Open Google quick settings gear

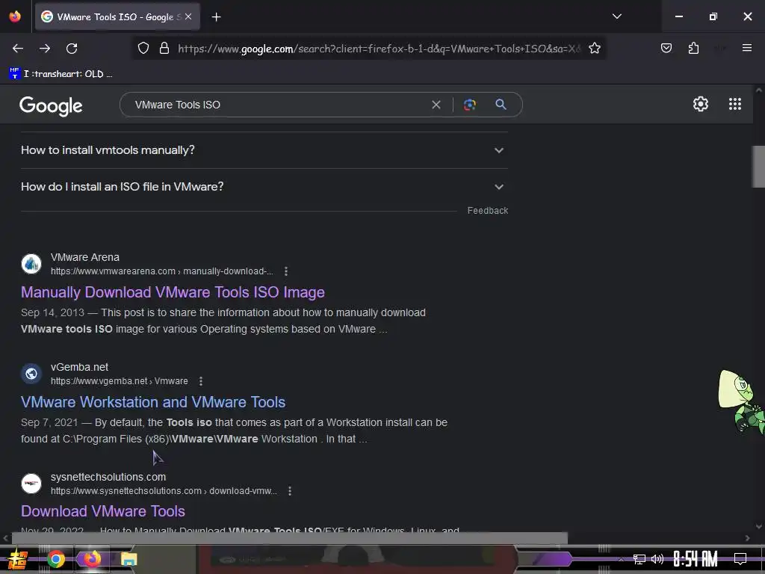[701, 104]
